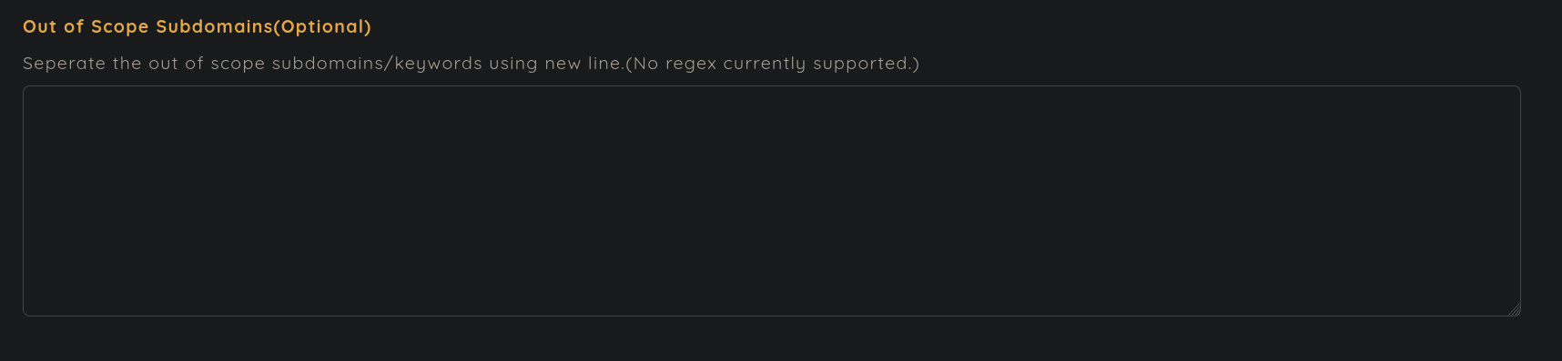
Task: Click the '(No regex currently supported.)' note
Action: pyautogui.click(x=772, y=64)
